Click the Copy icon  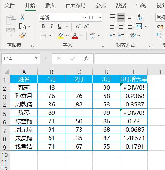coord(23,26)
